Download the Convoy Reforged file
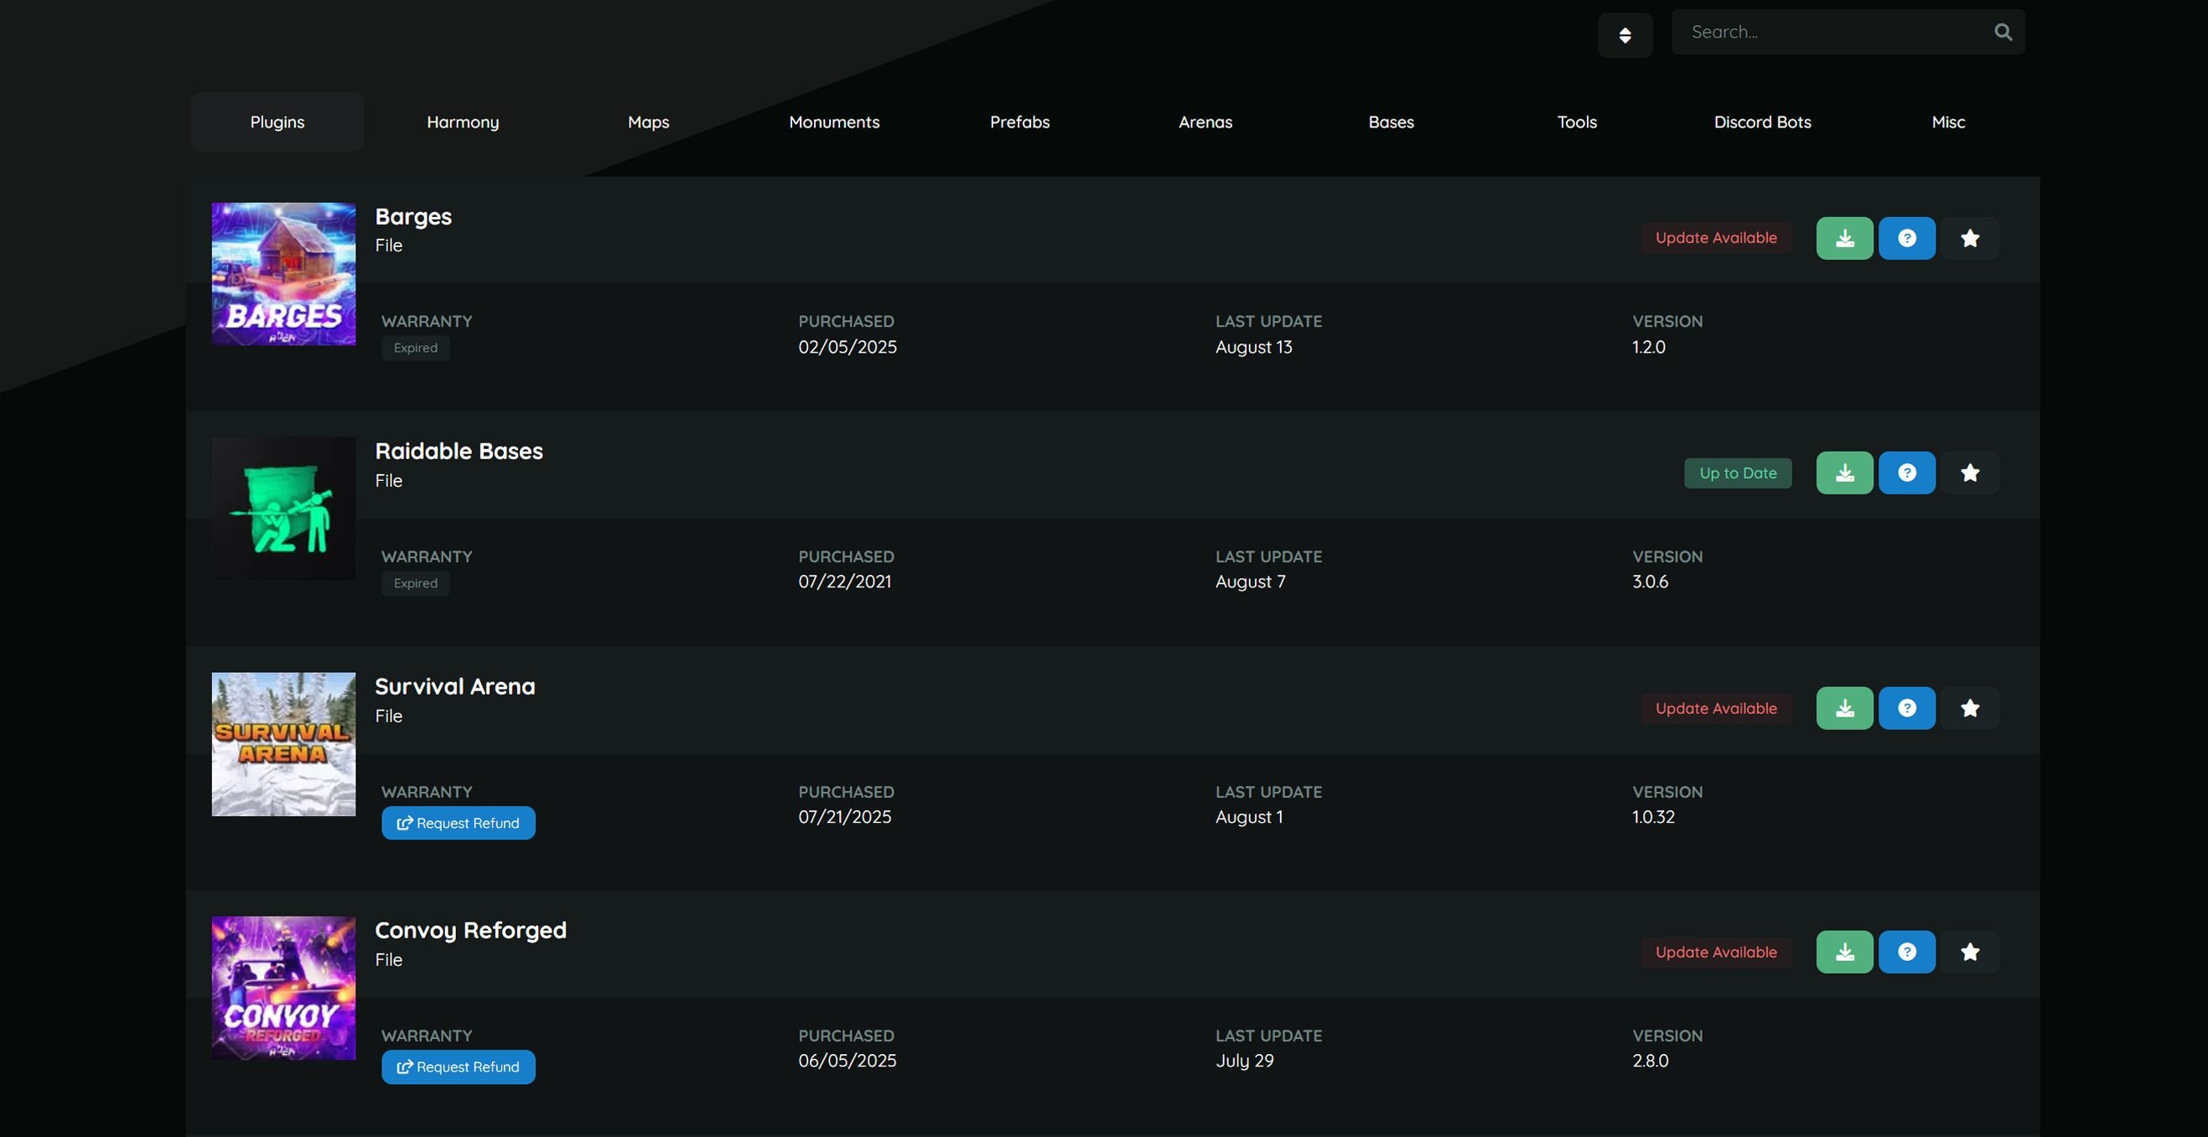This screenshot has width=2208, height=1137. tap(1844, 952)
